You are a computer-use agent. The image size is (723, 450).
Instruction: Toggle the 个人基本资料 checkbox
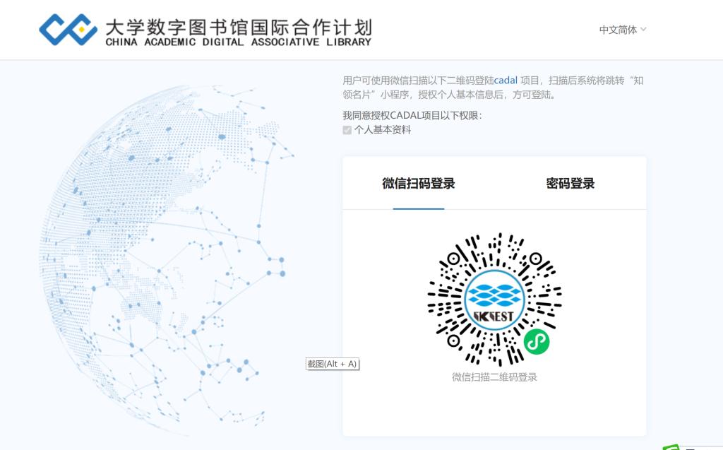point(347,130)
